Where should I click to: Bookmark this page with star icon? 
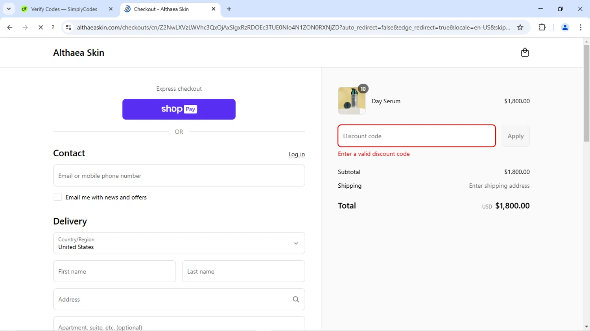tap(520, 27)
